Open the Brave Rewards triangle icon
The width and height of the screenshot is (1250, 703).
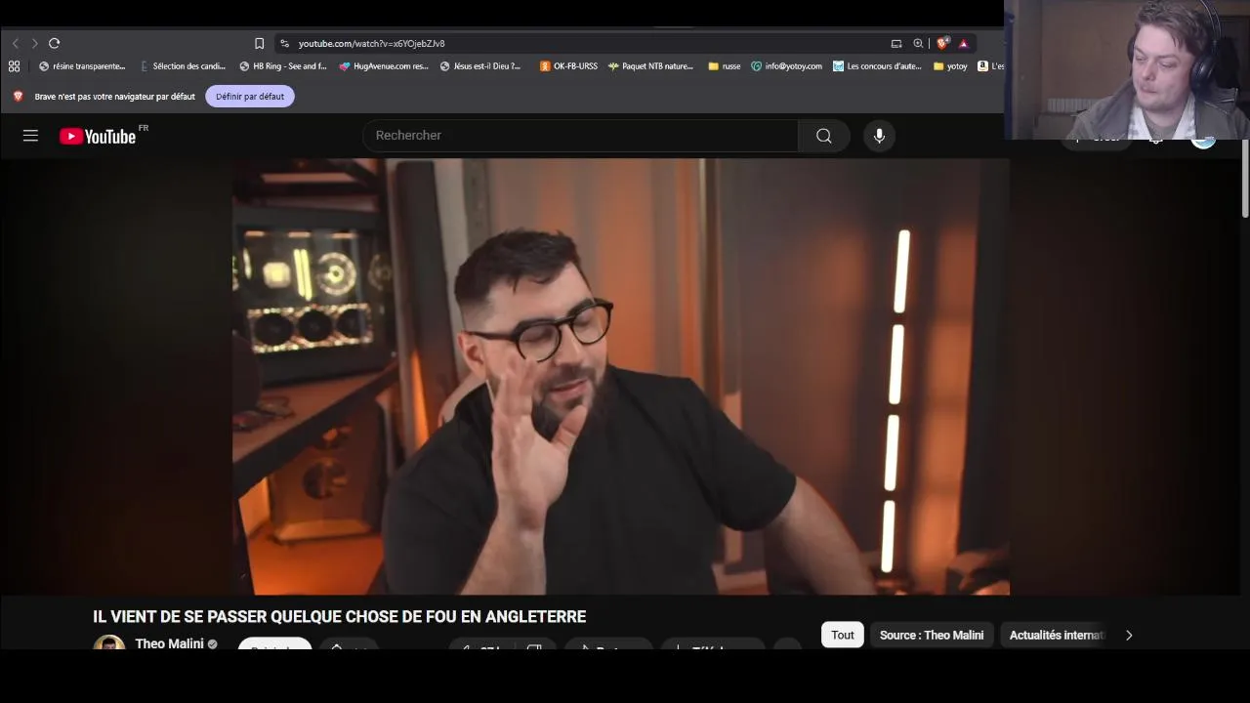(963, 43)
